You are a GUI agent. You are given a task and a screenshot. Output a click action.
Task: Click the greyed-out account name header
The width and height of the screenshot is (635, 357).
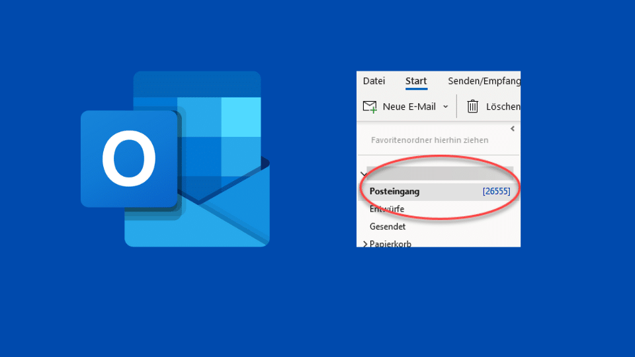440,173
